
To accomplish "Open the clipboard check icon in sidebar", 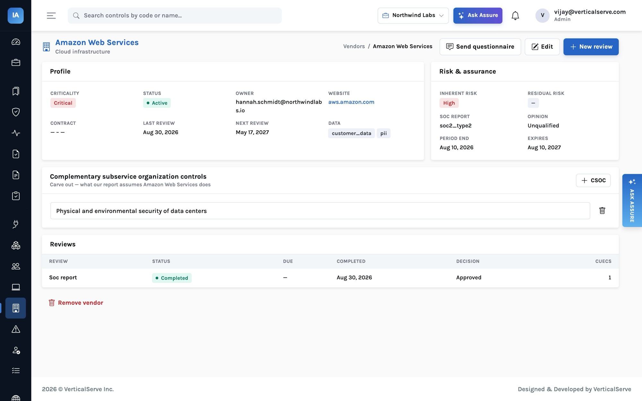I will pyautogui.click(x=16, y=196).
